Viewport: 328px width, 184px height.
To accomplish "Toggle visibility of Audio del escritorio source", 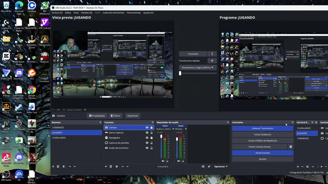I will coord(147,148).
